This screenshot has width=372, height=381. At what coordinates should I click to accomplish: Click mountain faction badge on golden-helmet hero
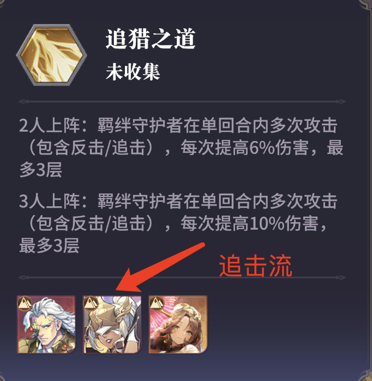click(x=91, y=303)
